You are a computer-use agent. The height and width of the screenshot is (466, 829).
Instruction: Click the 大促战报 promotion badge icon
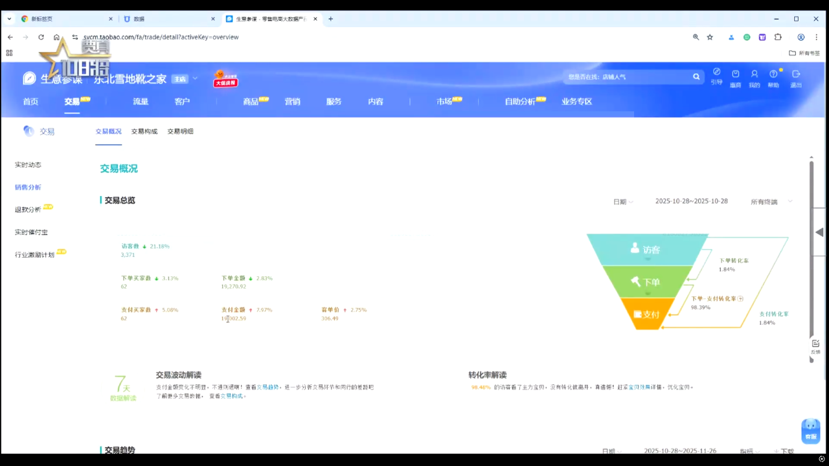(x=225, y=79)
